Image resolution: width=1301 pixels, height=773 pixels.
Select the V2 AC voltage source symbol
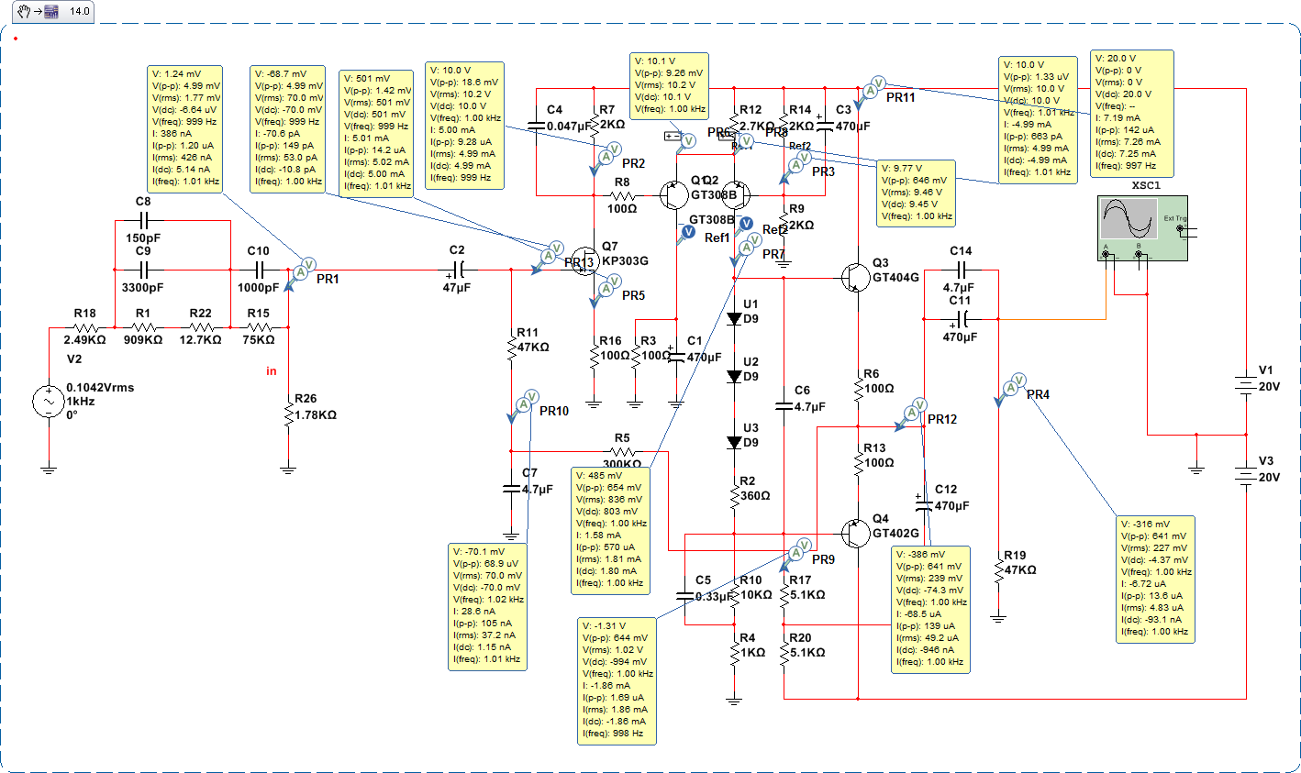[x=49, y=402]
